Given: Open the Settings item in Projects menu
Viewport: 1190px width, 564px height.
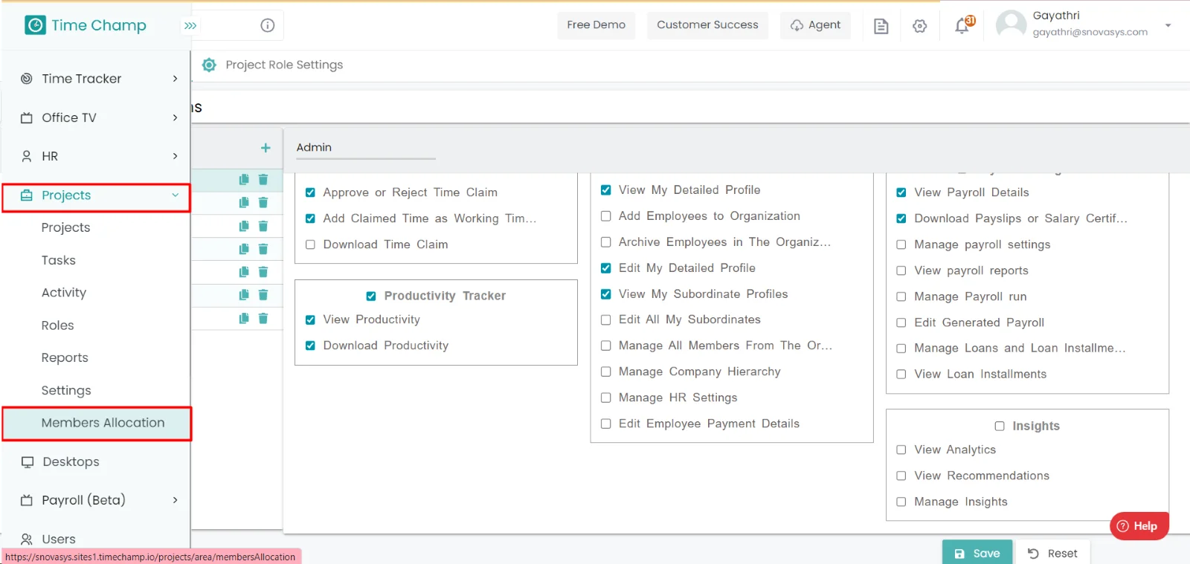Looking at the screenshot, I should (x=66, y=390).
